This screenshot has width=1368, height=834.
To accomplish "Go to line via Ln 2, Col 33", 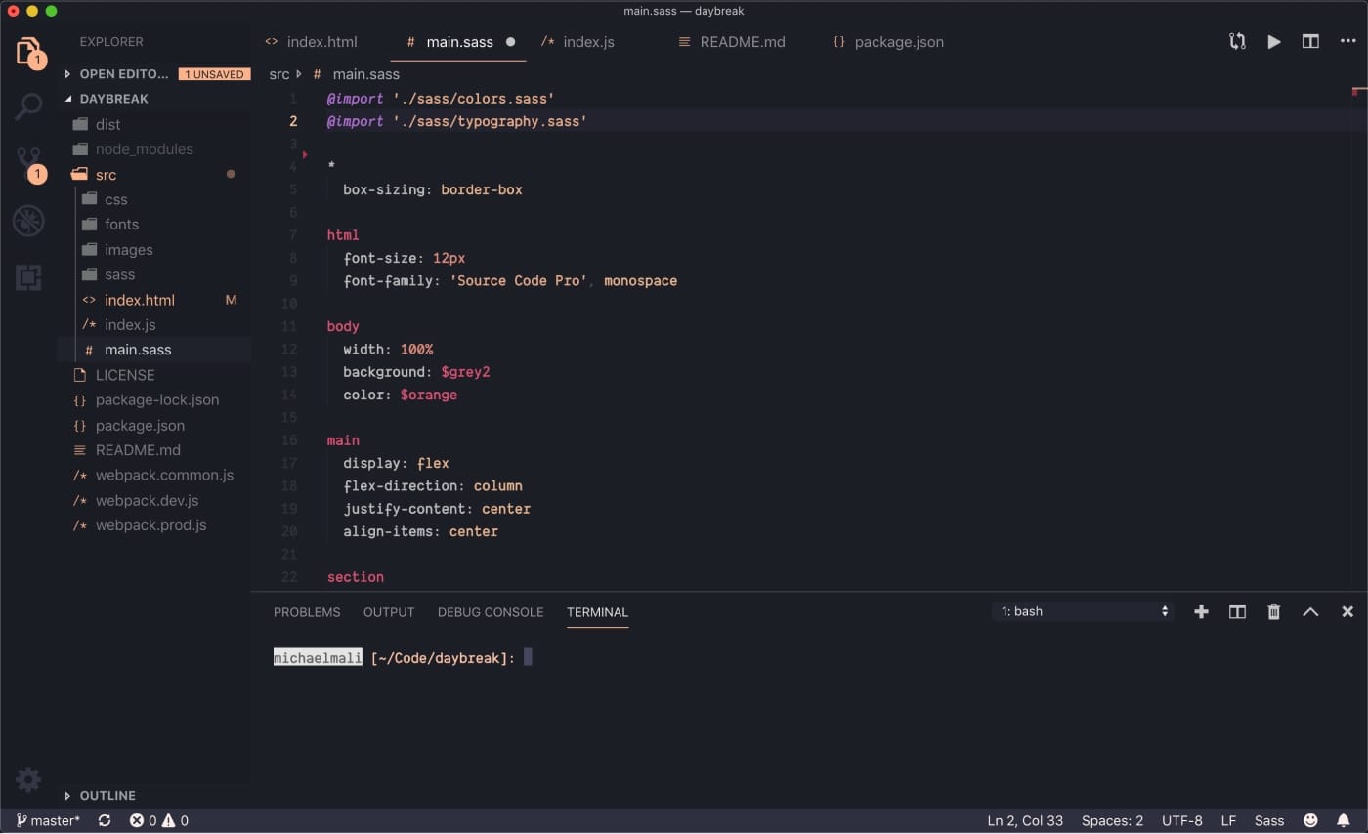I will pos(1025,821).
